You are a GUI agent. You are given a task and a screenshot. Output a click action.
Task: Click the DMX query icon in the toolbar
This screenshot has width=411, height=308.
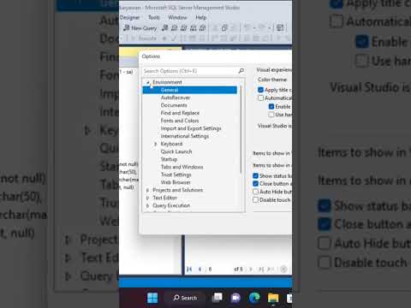pyautogui.click(x=184, y=27)
